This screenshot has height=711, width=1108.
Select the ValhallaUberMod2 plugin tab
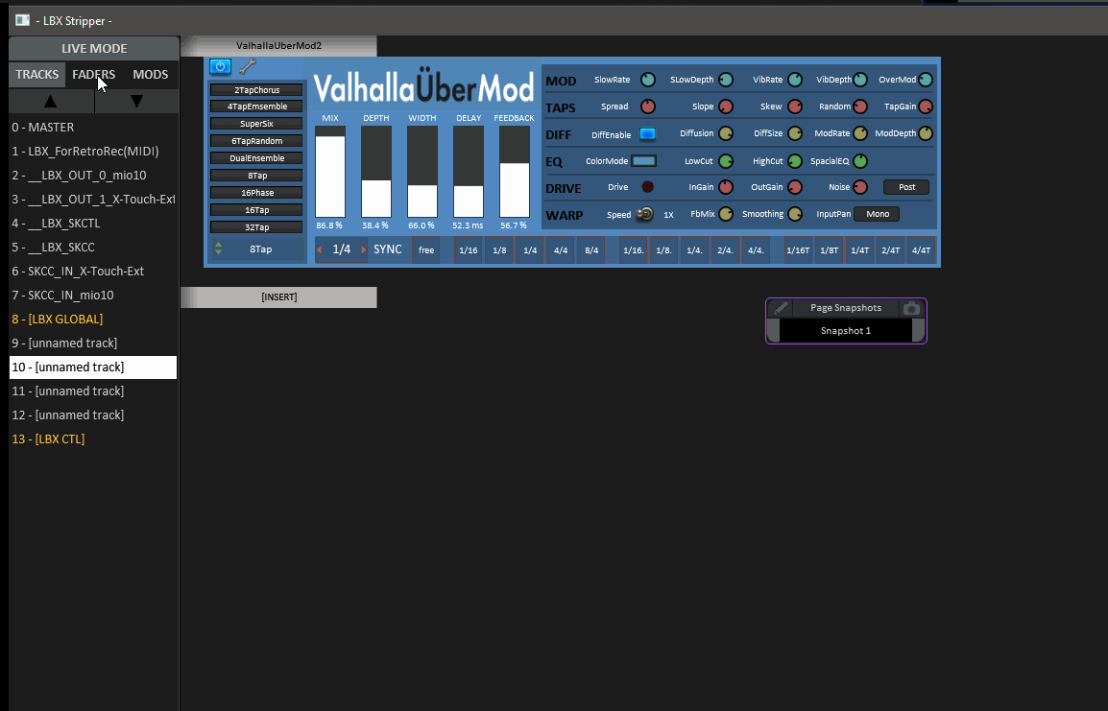pyautogui.click(x=279, y=46)
